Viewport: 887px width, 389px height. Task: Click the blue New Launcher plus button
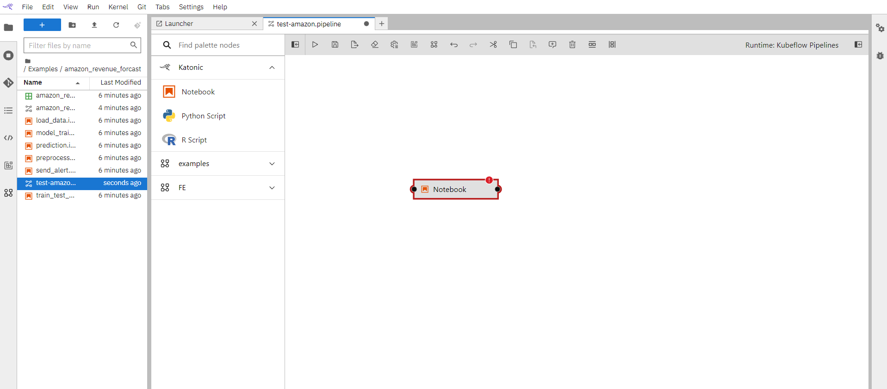click(x=42, y=25)
